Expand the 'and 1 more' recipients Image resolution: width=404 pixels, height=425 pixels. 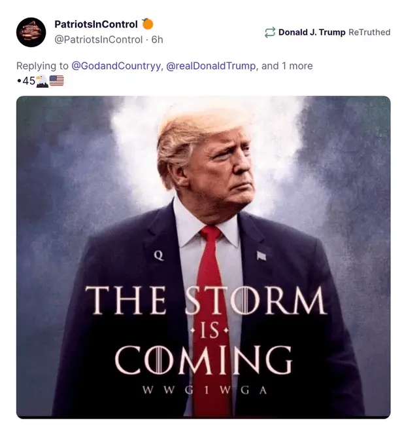pyautogui.click(x=287, y=66)
